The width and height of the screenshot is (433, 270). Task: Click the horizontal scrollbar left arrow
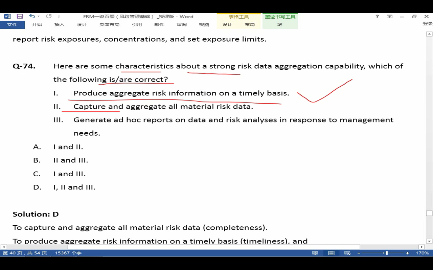coord(3,247)
